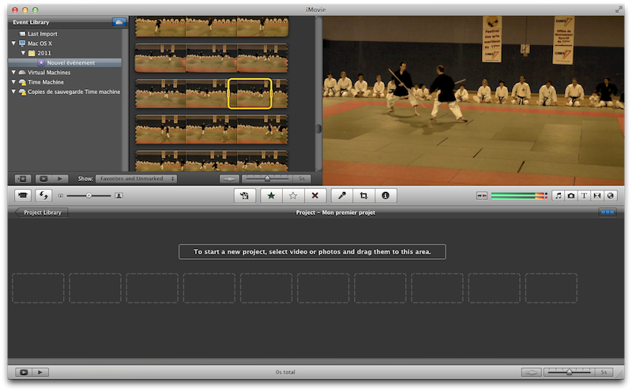Open the camera import window
The image size is (632, 391).
[x=23, y=196]
